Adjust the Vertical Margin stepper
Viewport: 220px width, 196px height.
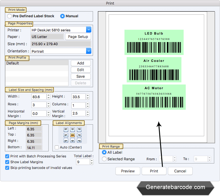88,113
